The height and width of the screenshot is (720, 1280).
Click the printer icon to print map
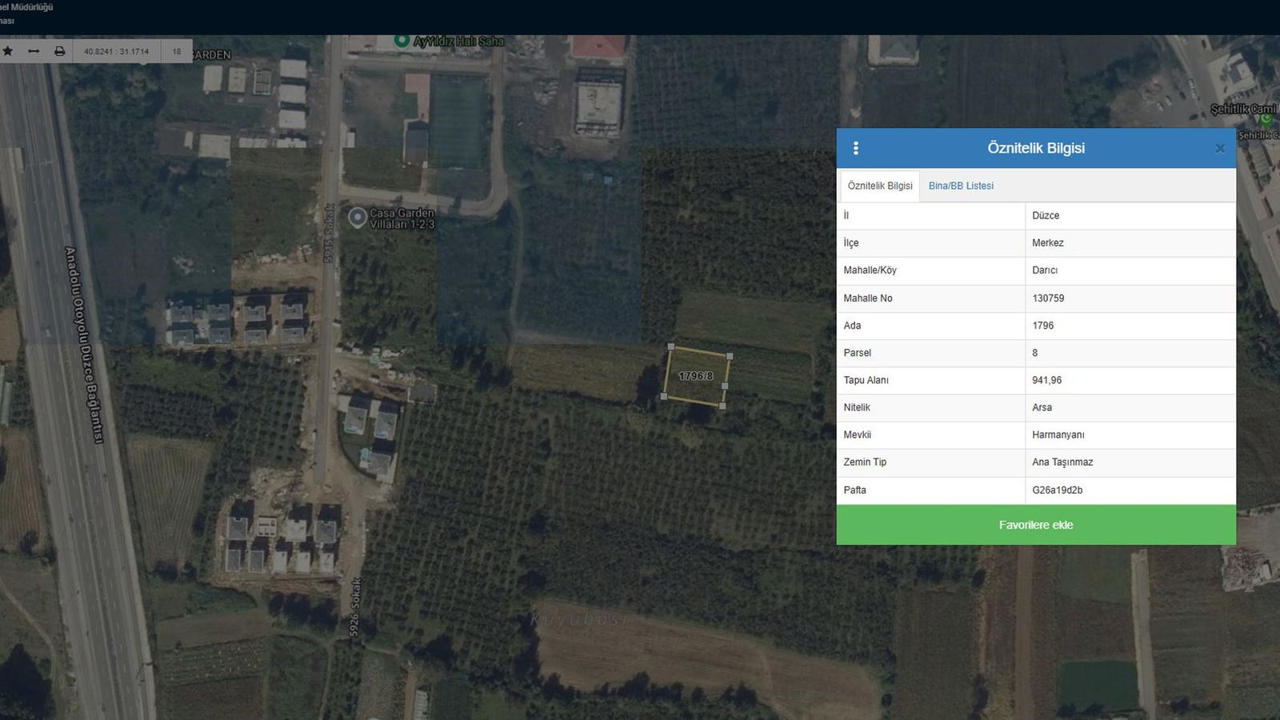tap(59, 51)
